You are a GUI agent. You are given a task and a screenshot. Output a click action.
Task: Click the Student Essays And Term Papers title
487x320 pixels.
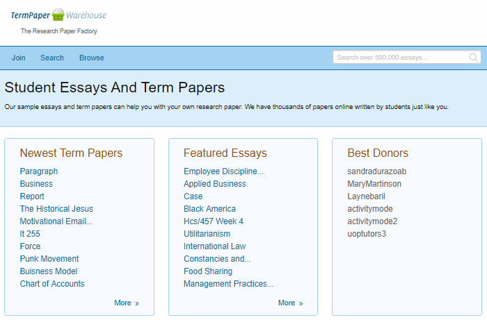pos(115,87)
